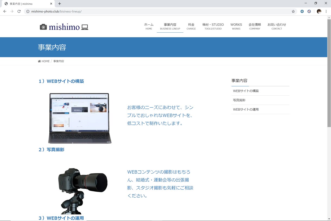Viewport: 331px width, 221px height.
Task: Open WORKS menu item
Action: [x=236, y=26]
